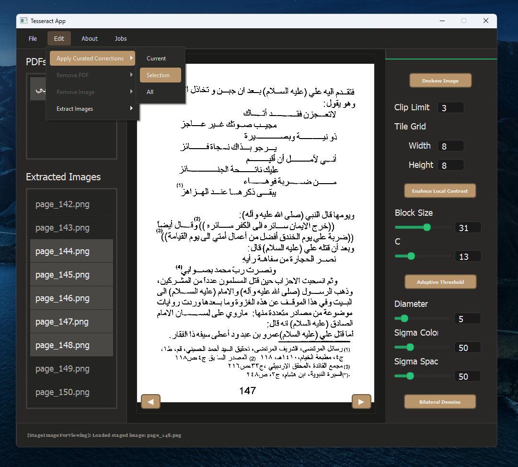Screen dimensions: 518x467
Task: Go to next page with right arrow button
Action: [x=361, y=402]
